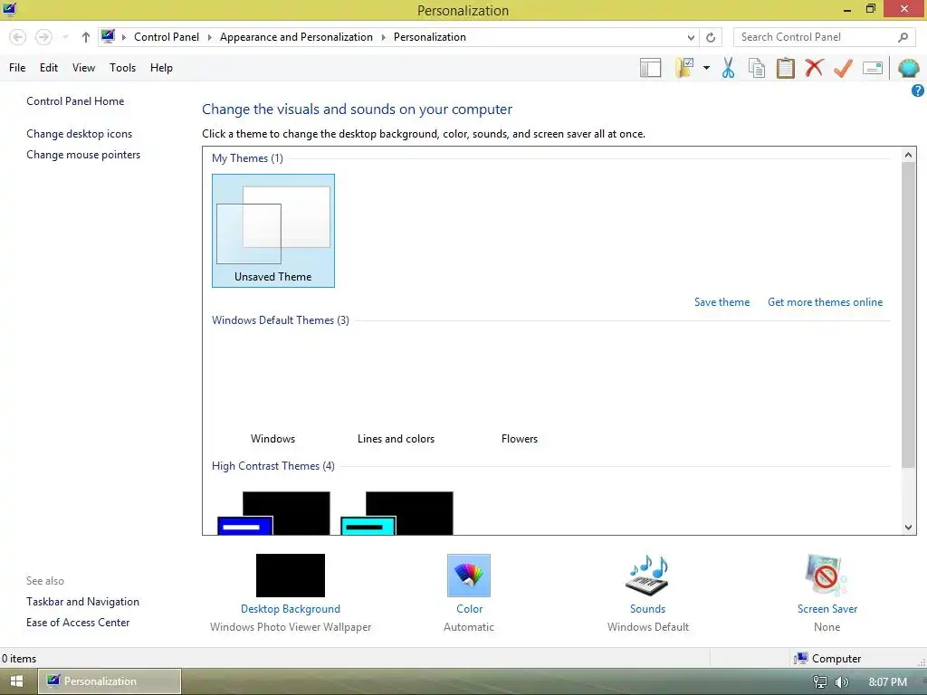Click the Control Panel icon in address bar

tap(108, 36)
